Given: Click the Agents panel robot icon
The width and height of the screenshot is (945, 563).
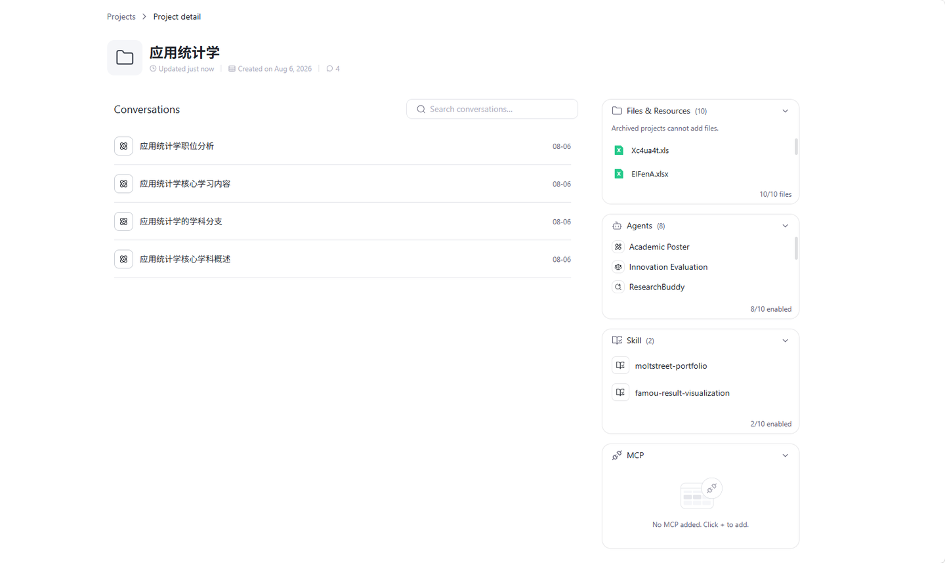Looking at the screenshot, I should click(617, 226).
